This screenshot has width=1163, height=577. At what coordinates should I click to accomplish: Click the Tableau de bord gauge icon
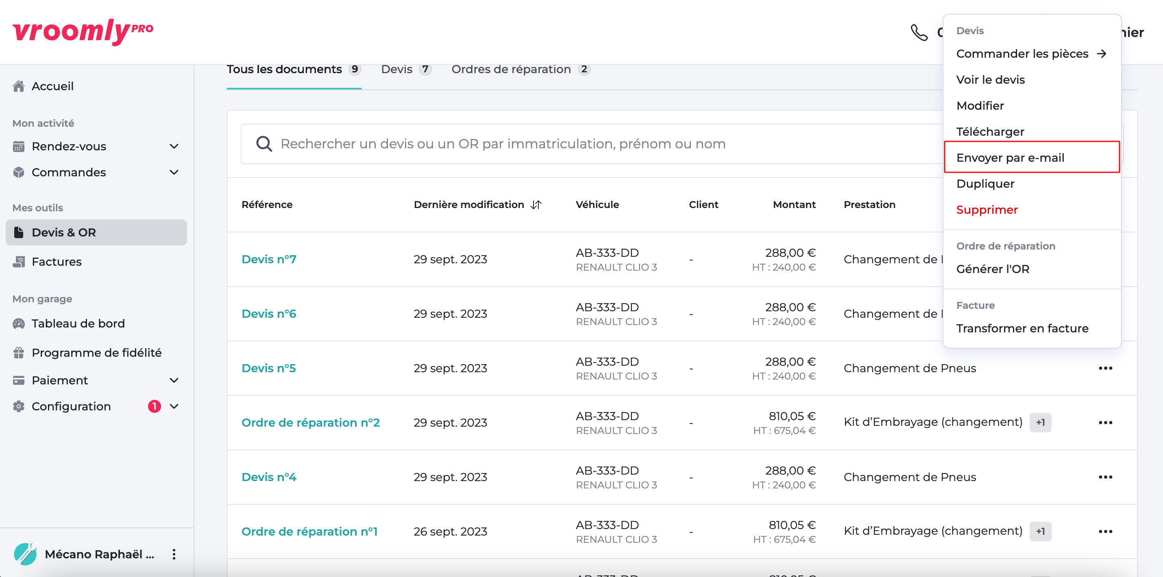[x=19, y=323]
